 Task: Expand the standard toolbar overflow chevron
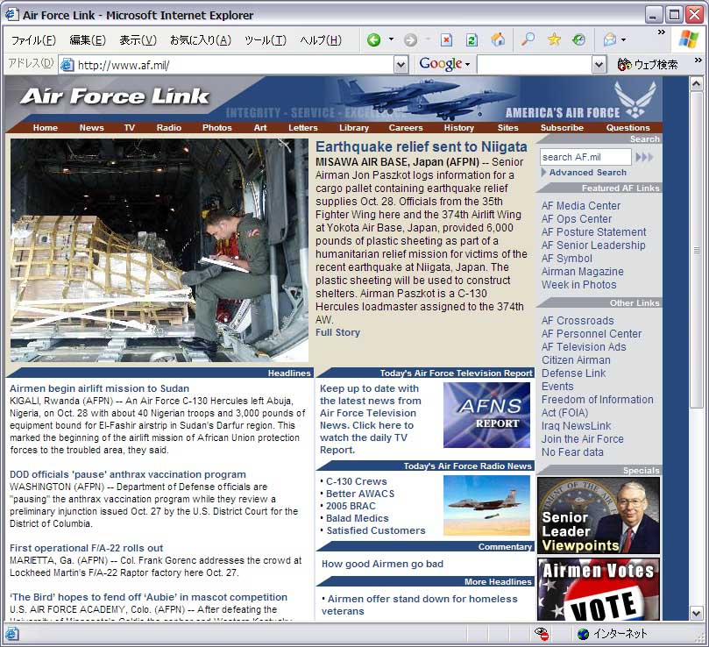[x=662, y=32]
